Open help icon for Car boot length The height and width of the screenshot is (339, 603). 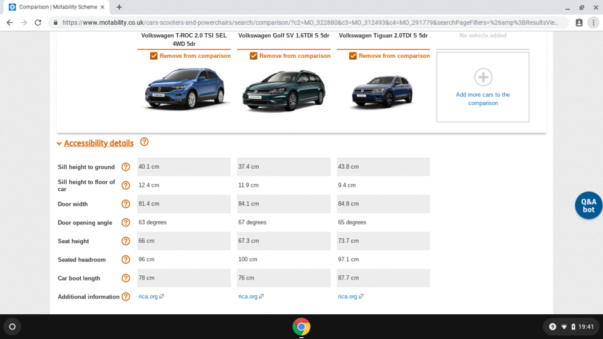pyautogui.click(x=126, y=278)
